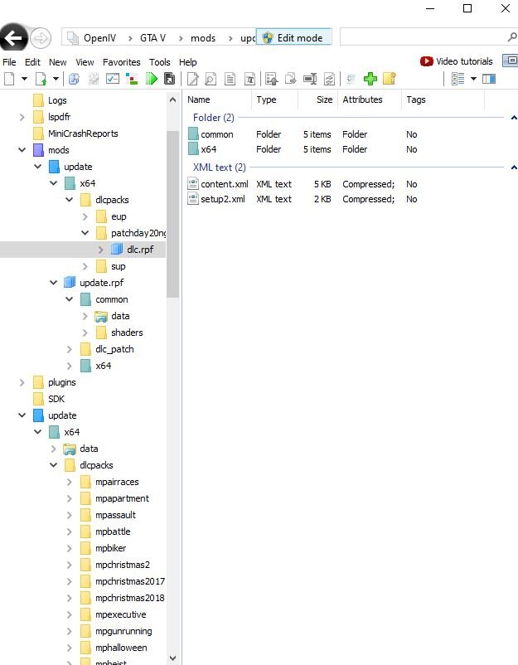
Task: Click the text document toolbar icon
Action: pyautogui.click(x=230, y=79)
